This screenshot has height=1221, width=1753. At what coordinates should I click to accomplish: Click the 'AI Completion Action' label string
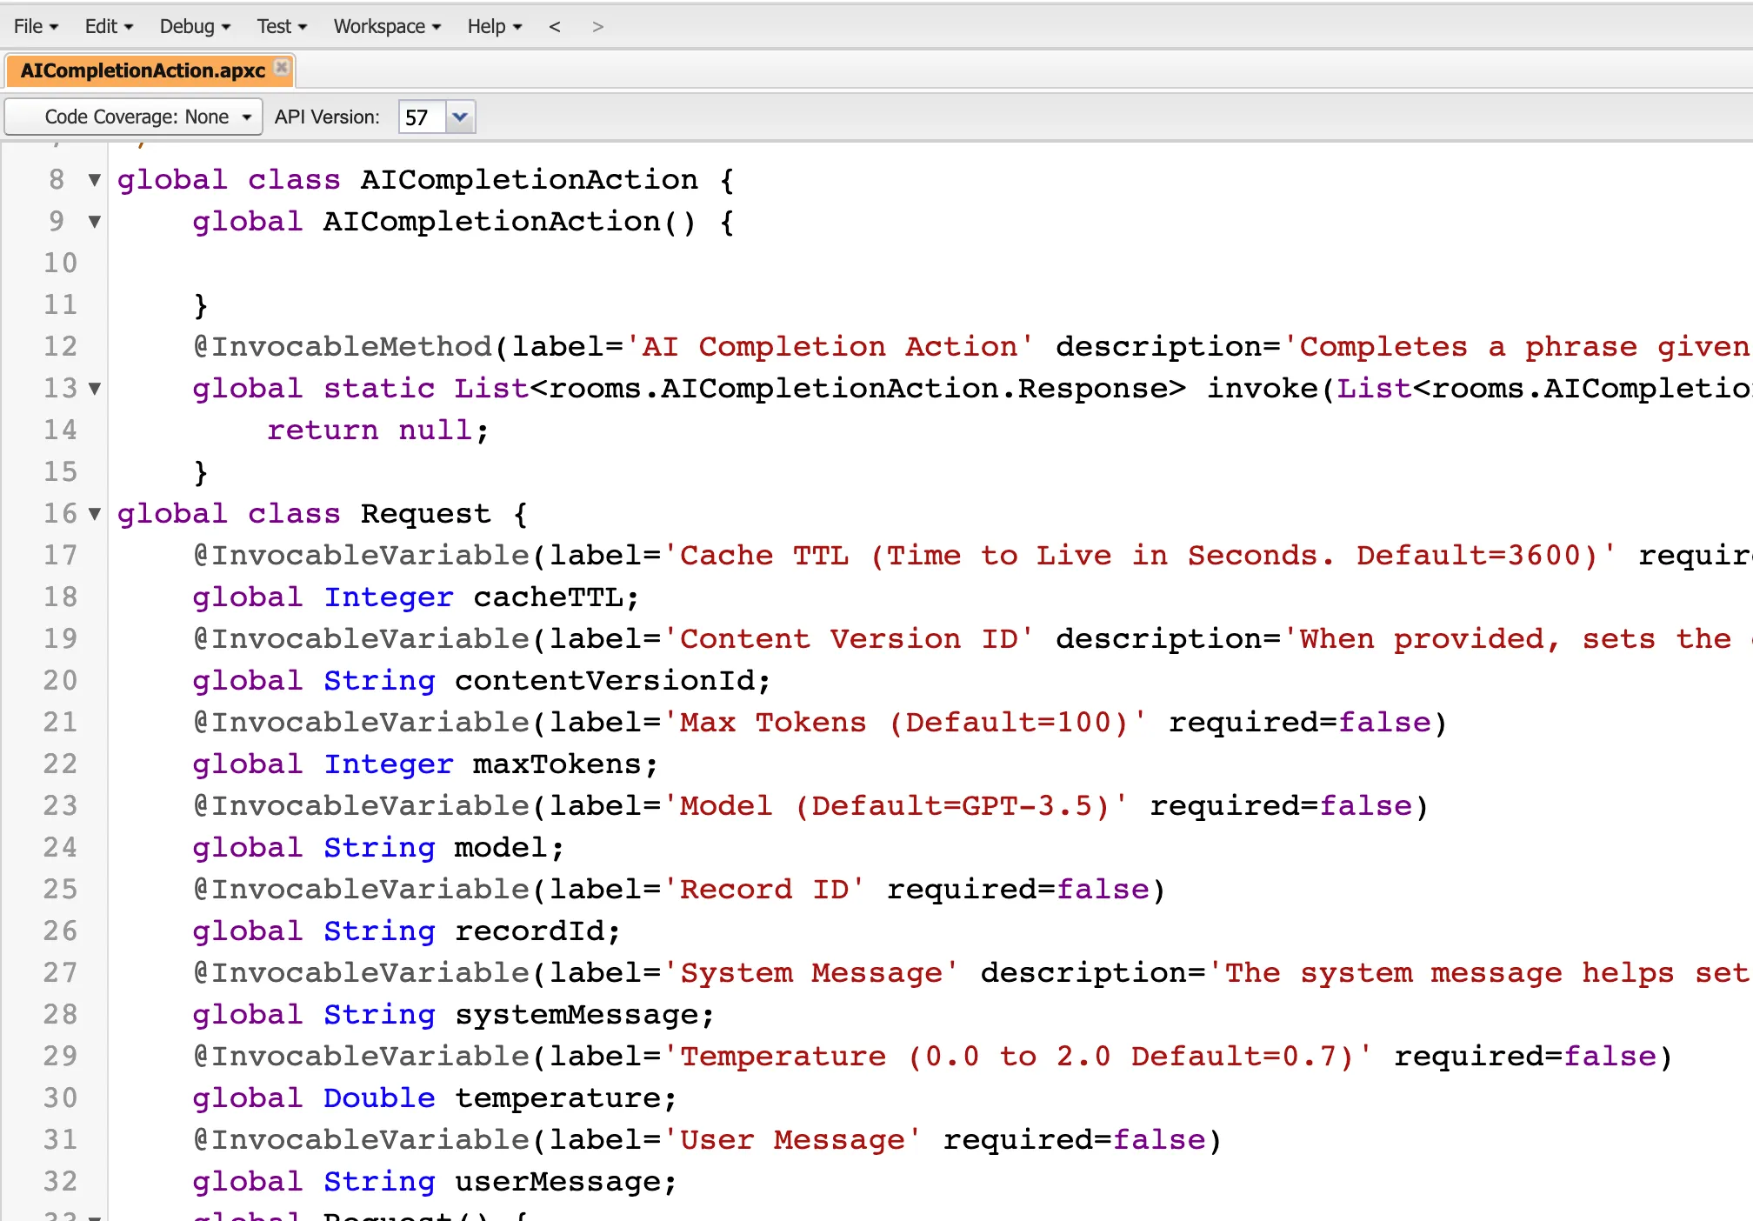(830, 347)
